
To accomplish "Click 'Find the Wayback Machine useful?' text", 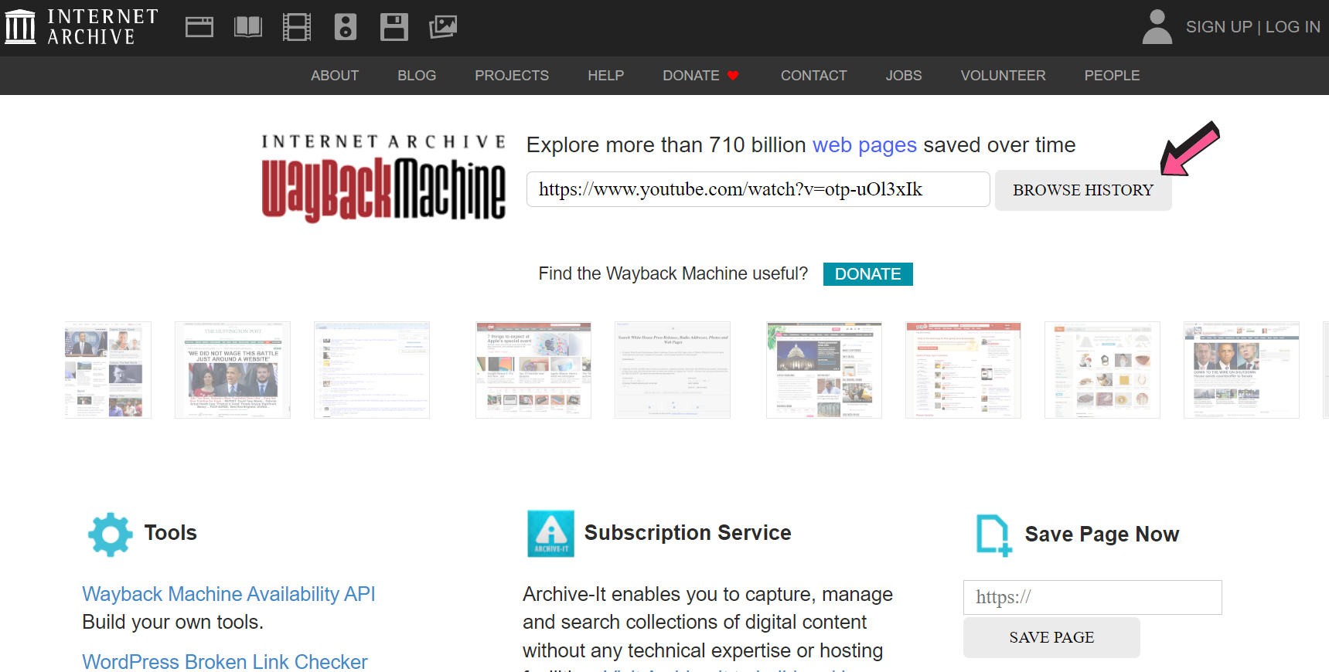I will (x=673, y=273).
